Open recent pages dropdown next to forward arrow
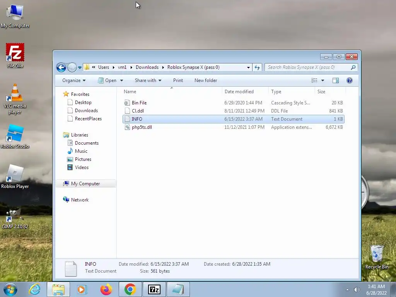The height and width of the screenshot is (297, 396). click(x=80, y=68)
